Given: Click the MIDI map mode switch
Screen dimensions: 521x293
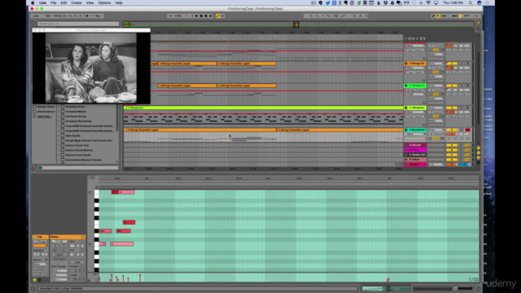Looking at the screenshot, I should click(454, 16).
